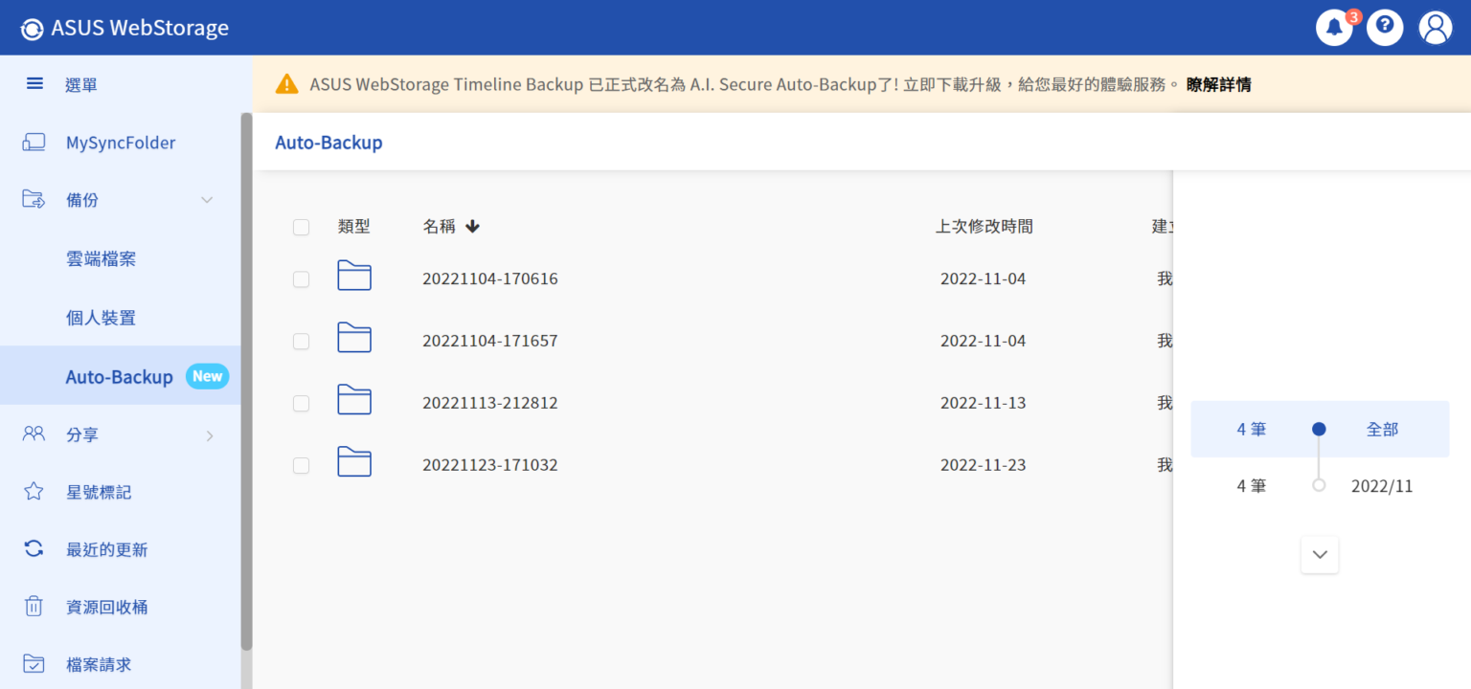The image size is (1471, 689).
Task: Click the 星號標記 star icon
Action: pos(34,492)
